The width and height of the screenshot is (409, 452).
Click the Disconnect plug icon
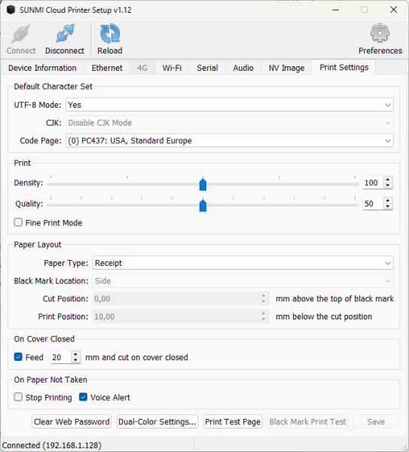pyautogui.click(x=65, y=33)
